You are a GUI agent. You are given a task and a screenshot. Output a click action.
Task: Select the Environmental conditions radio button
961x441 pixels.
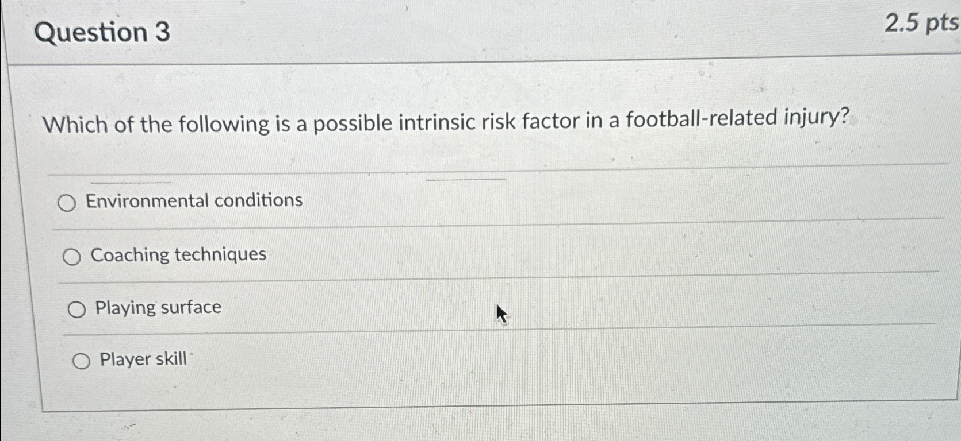(x=68, y=202)
